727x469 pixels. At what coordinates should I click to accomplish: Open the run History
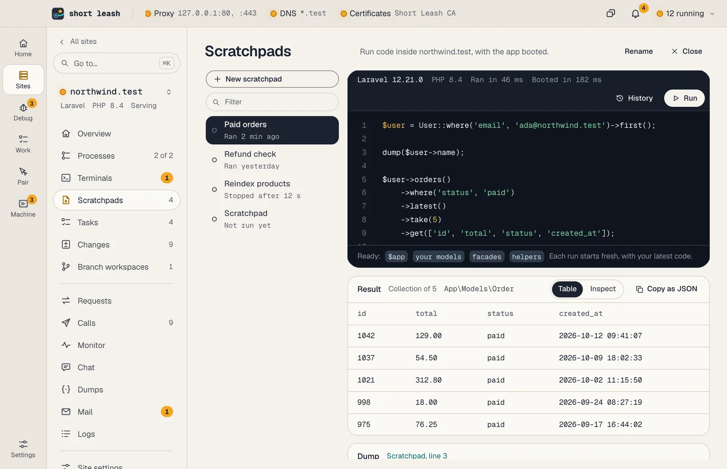point(634,98)
